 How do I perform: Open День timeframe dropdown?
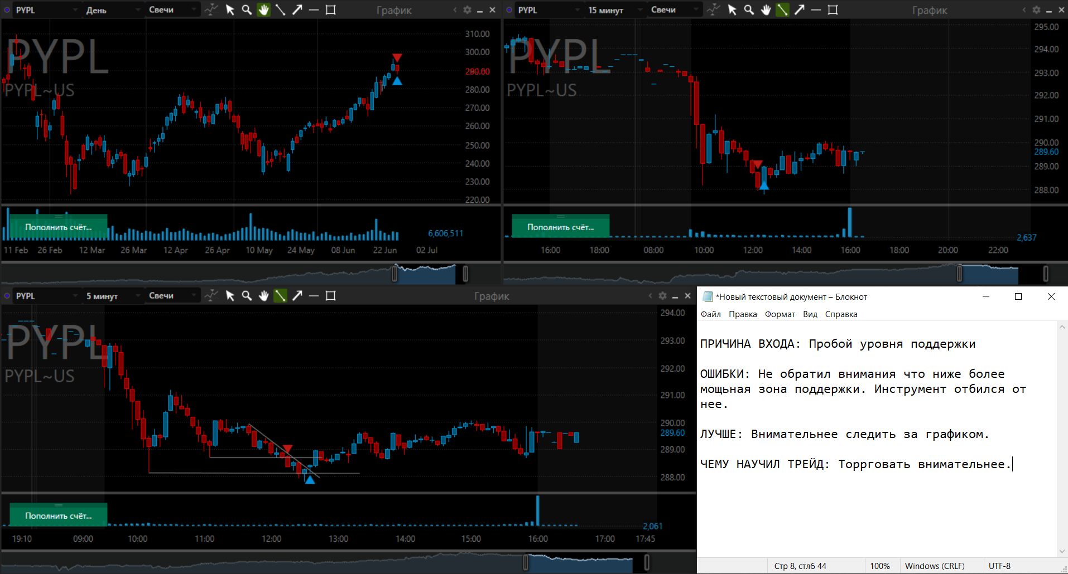point(113,9)
